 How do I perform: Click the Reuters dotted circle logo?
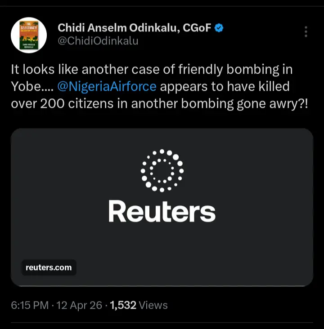162,171
